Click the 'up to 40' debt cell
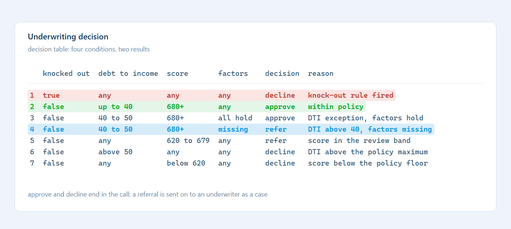 pyautogui.click(x=115, y=107)
